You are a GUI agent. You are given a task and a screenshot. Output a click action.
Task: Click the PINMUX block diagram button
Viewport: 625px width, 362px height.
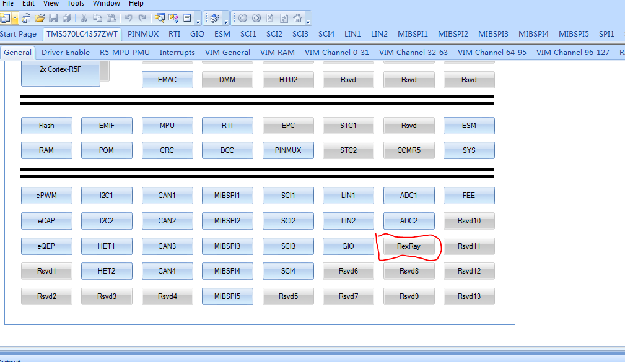click(288, 150)
